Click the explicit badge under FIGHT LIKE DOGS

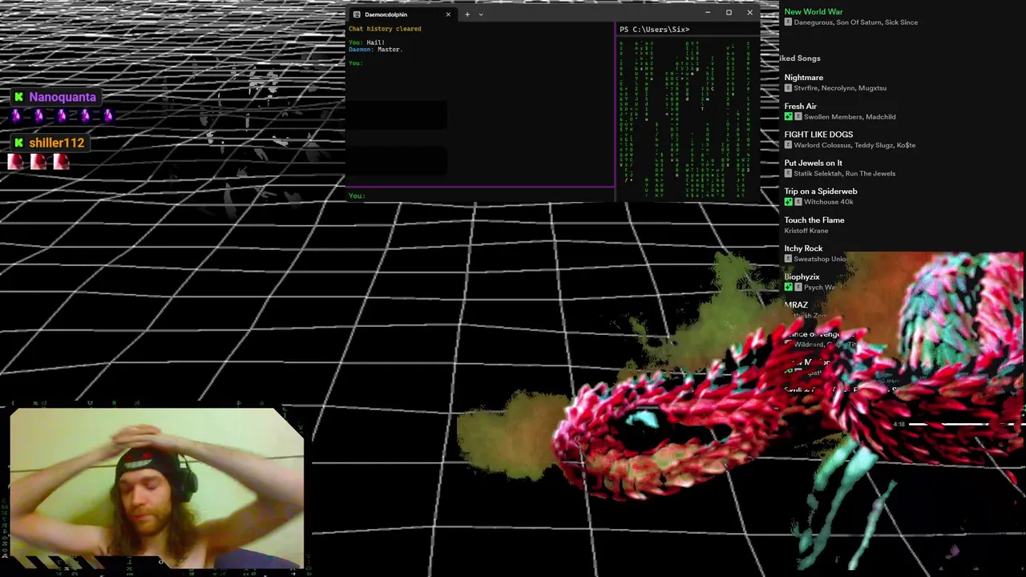pyautogui.click(x=788, y=145)
